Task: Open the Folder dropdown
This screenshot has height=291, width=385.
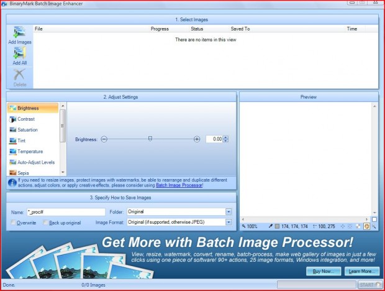Action: 229,211
